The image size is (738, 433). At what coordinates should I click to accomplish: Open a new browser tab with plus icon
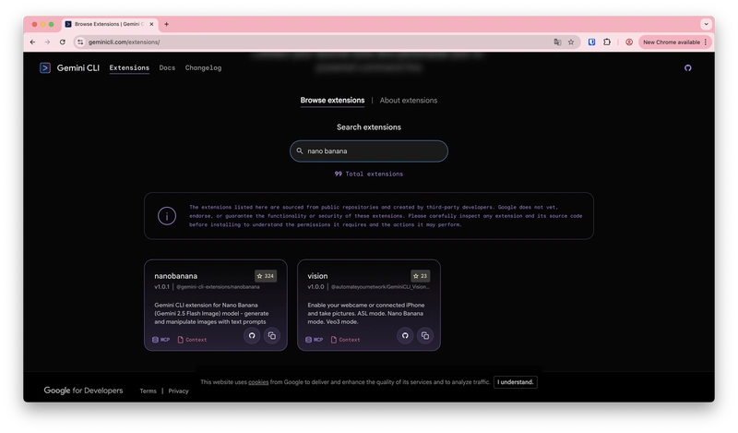167,24
